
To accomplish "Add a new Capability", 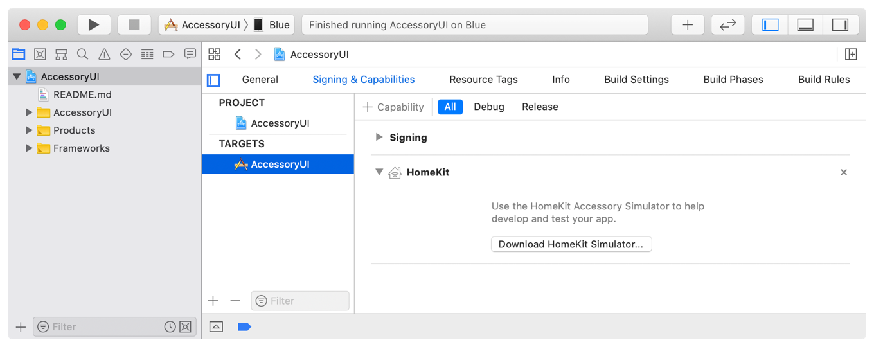I will (x=393, y=107).
